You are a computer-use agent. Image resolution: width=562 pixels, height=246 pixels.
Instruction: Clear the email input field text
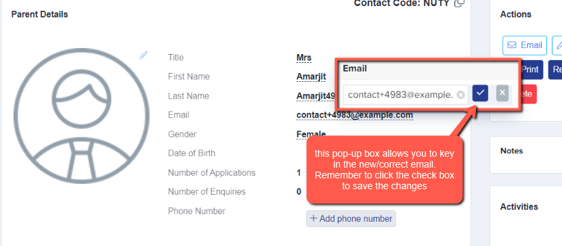[461, 95]
